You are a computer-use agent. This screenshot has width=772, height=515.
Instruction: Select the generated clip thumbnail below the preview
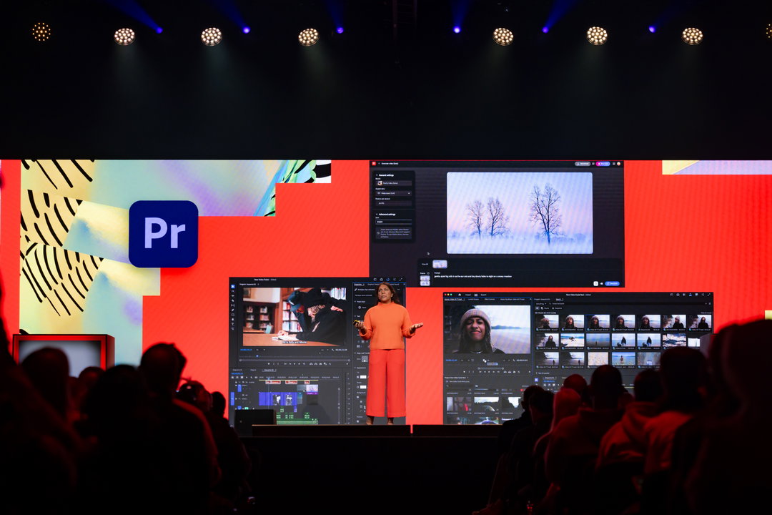440,264
